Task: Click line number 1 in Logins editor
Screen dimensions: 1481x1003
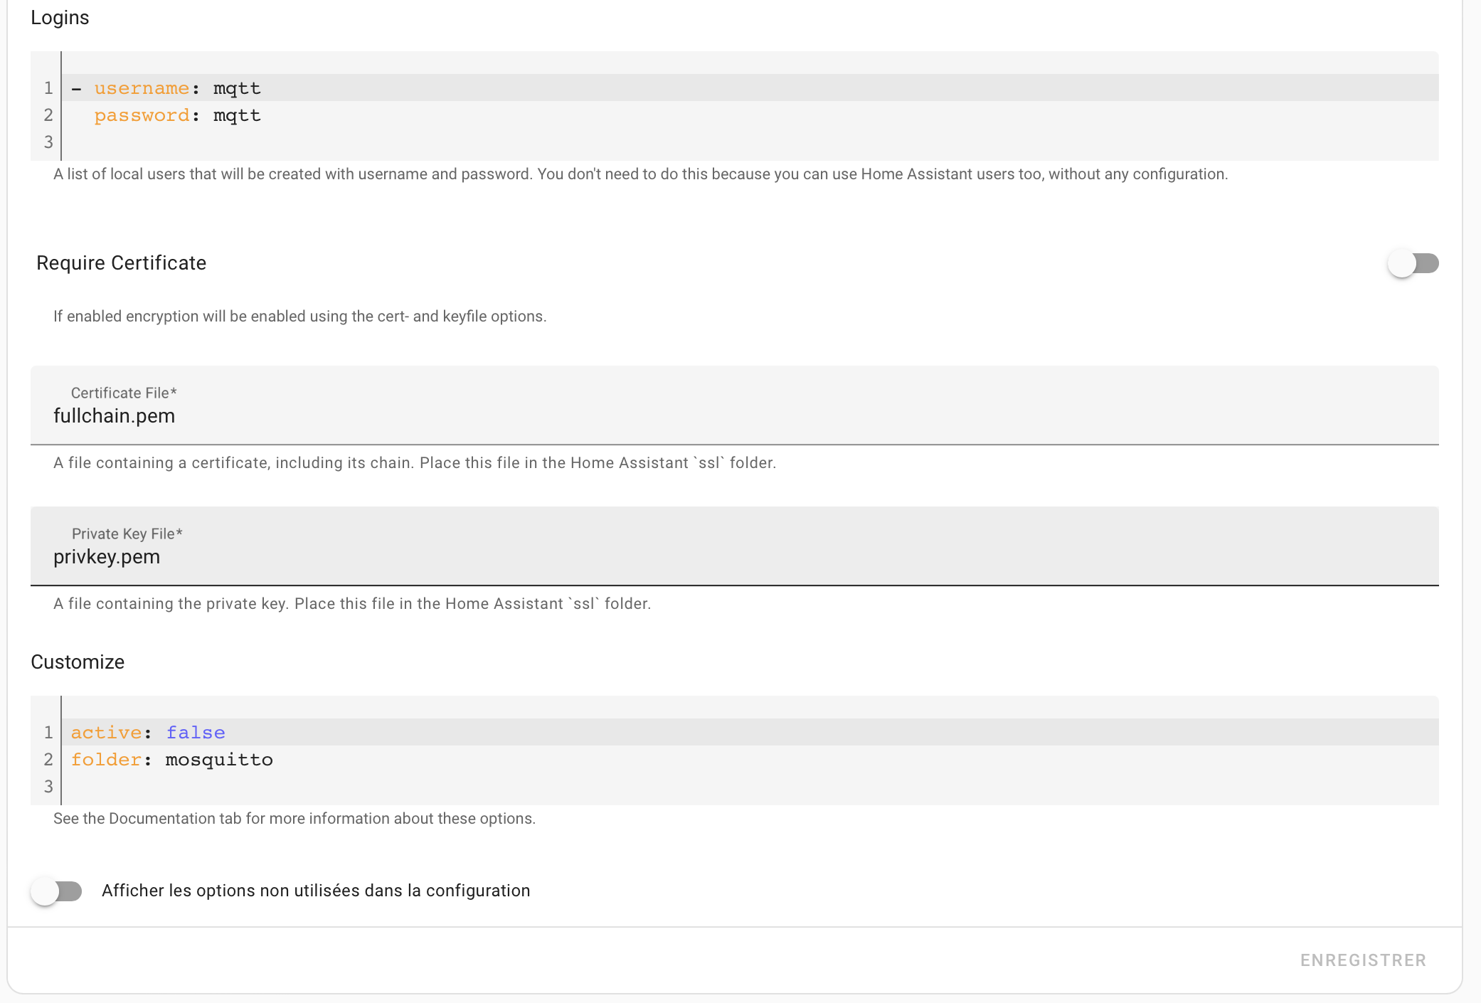Action: tap(48, 87)
